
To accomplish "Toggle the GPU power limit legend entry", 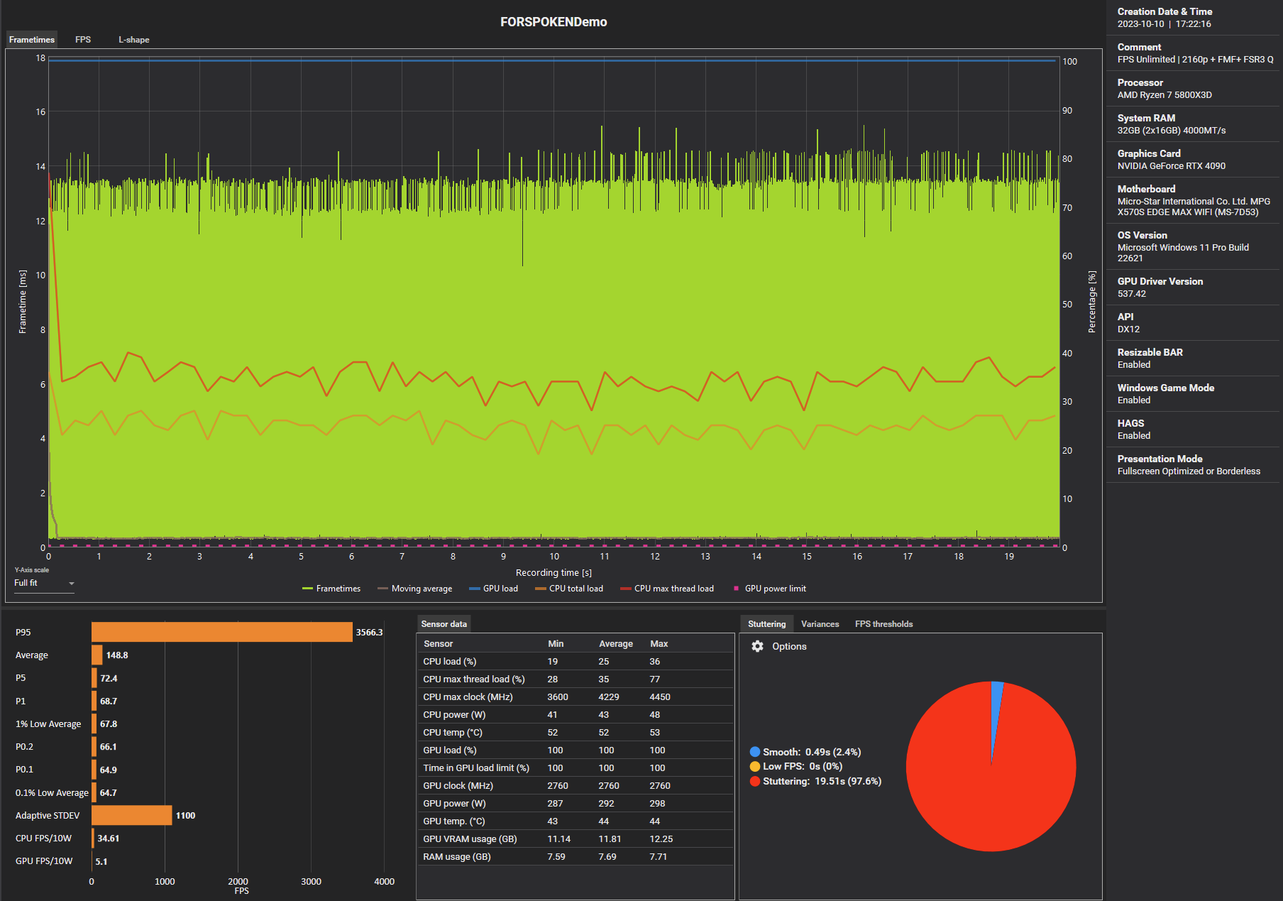I will pos(770,589).
